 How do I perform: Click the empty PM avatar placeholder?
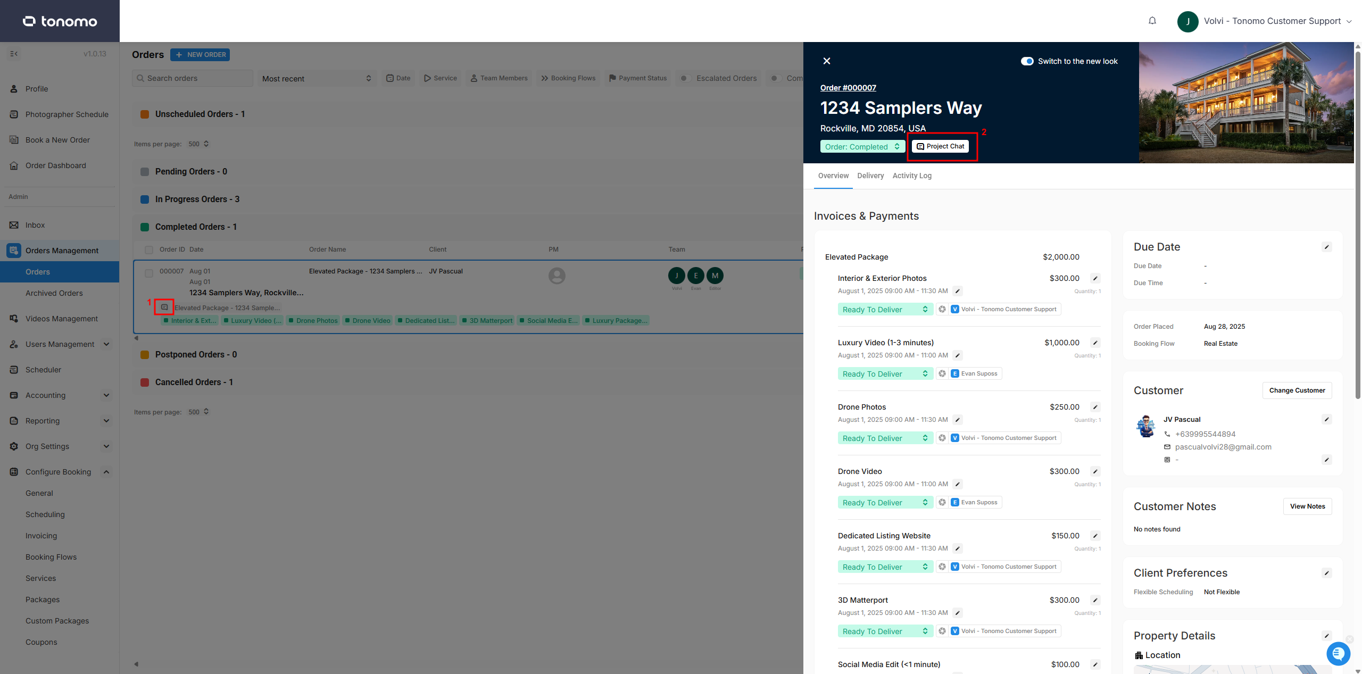pos(557,276)
